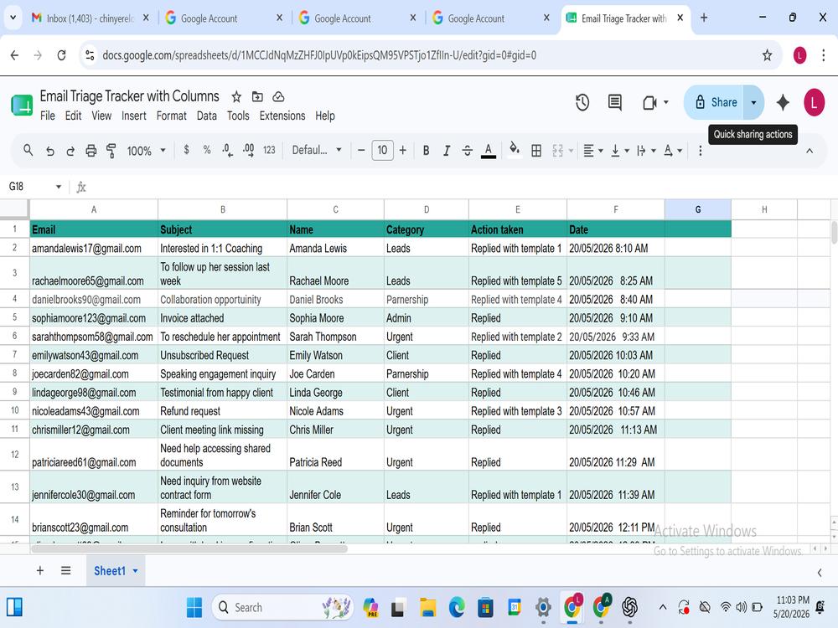Open the Format menu

[x=171, y=116]
